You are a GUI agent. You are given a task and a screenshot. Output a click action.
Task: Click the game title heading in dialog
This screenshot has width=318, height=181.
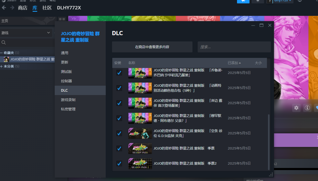[x=80, y=37]
